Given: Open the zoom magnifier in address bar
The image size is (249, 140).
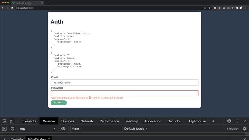Looking at the screenshot, I should pos(205,8).
